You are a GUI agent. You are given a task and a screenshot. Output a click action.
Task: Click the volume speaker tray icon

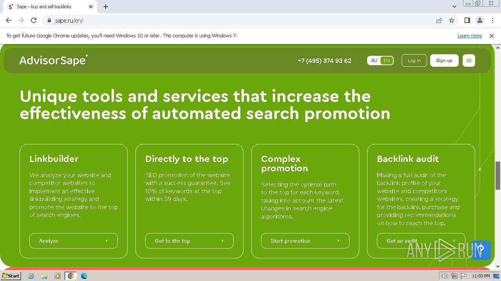(445, 276)
